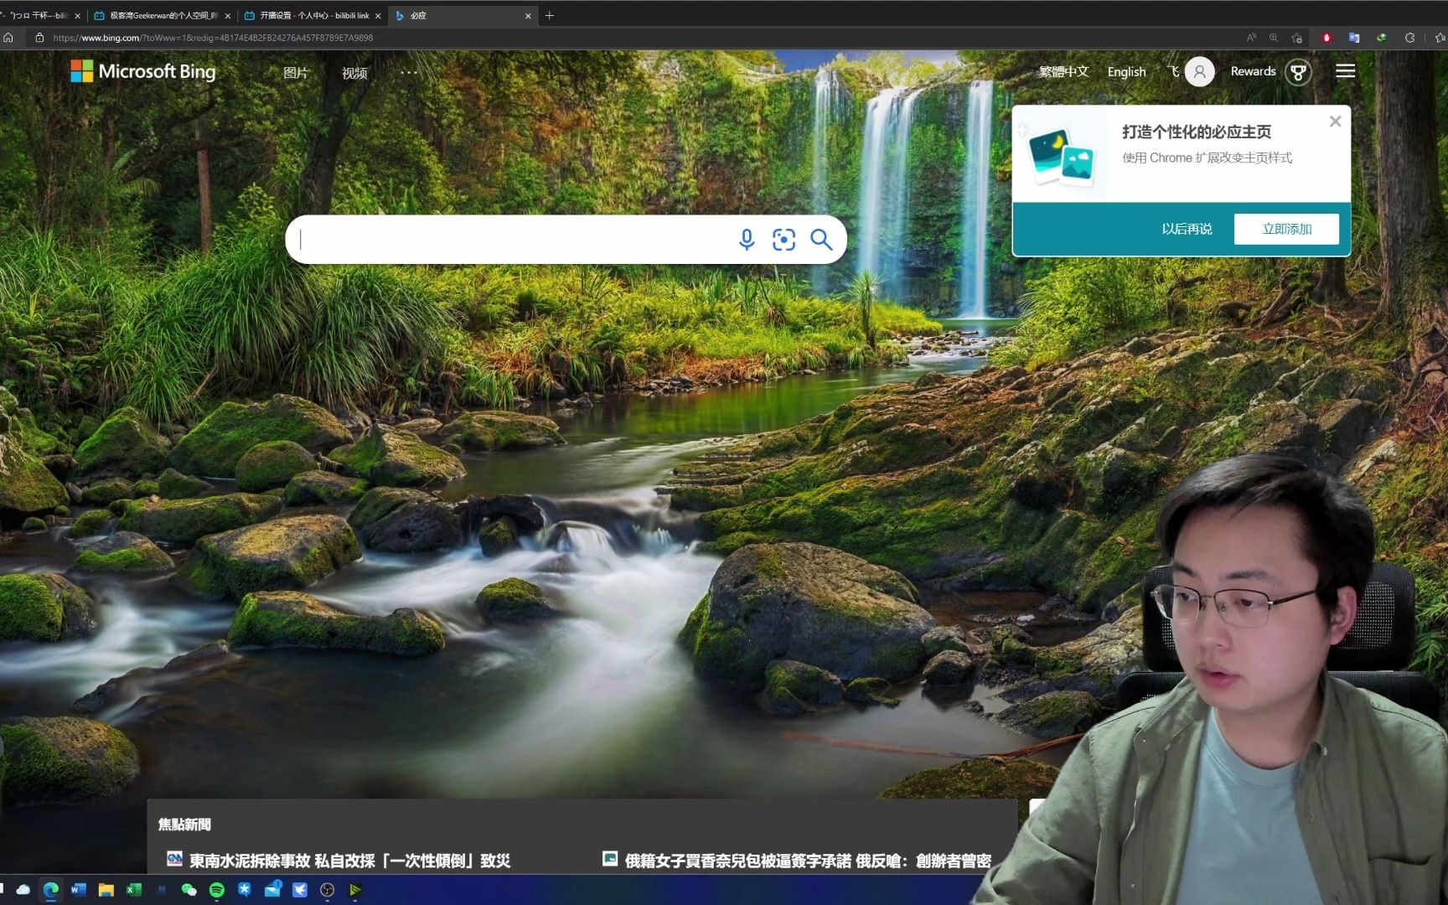Open the 俄籍女子買香奈兒包 news headline

coord(808,861)
